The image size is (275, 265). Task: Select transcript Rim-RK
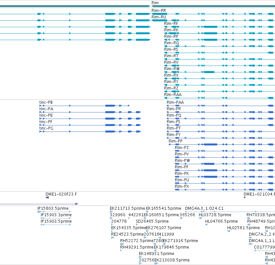(171, 30)
